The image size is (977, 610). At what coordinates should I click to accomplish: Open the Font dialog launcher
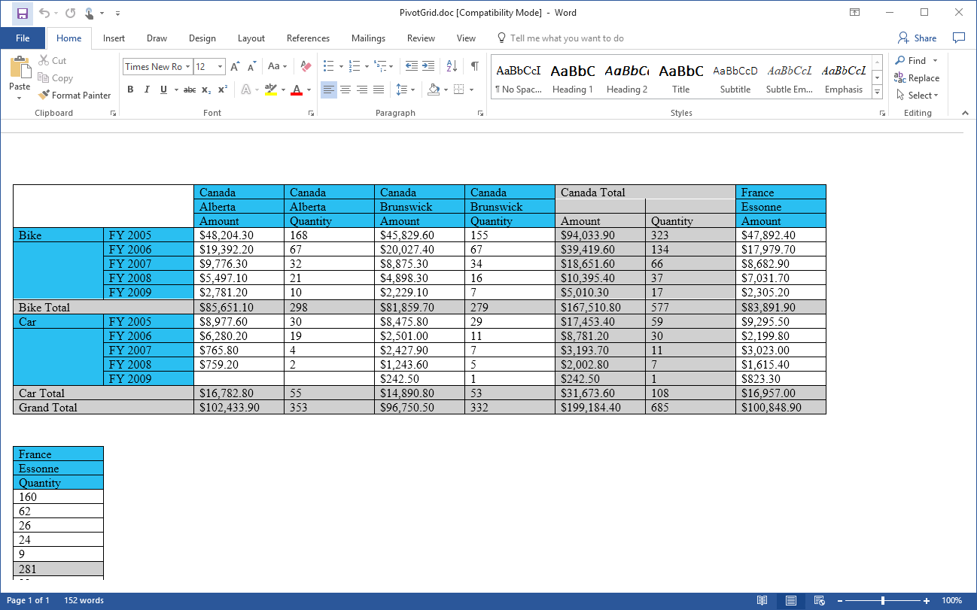point(311,113)
